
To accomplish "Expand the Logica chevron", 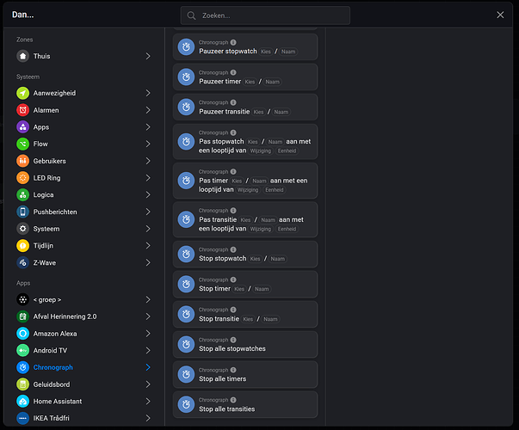I will [148, 195].
